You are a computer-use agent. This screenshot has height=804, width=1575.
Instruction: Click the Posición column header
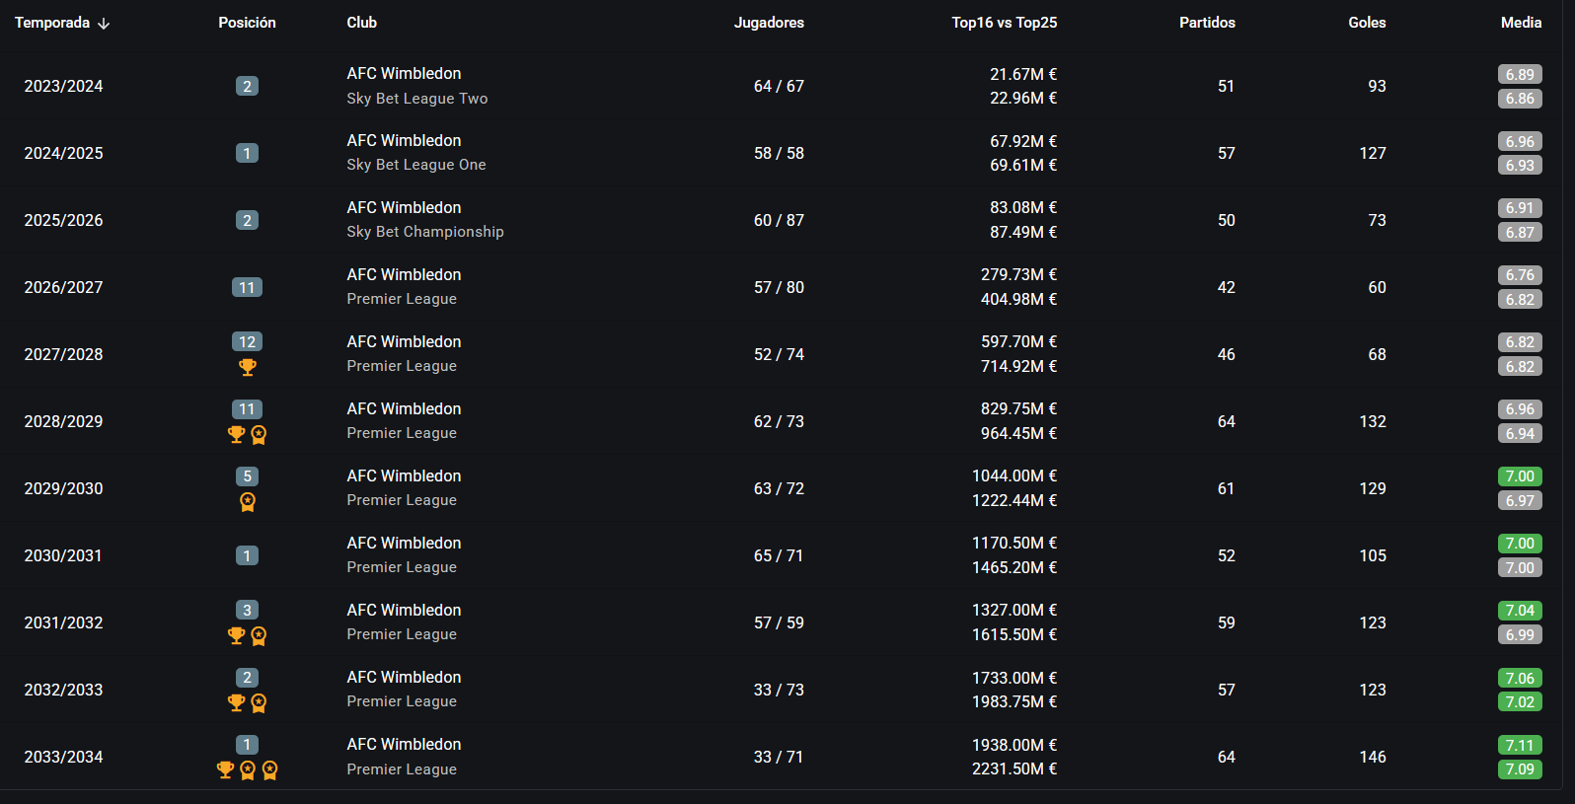tap(247, 23)
